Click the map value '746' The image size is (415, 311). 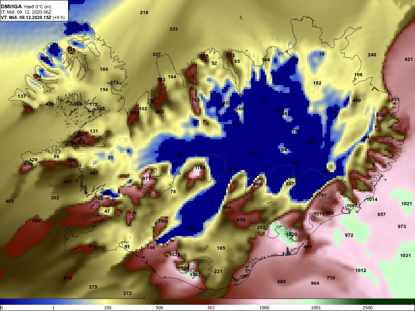(151, 248)
